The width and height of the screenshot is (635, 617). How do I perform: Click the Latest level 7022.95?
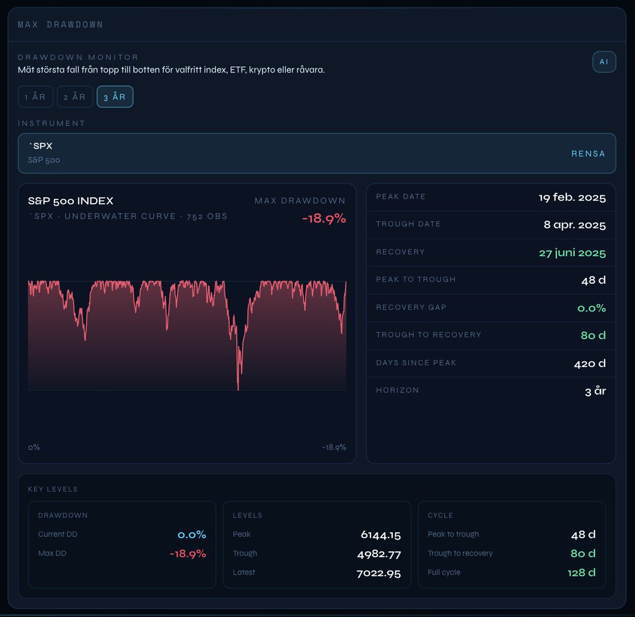(x=379, y=574)
